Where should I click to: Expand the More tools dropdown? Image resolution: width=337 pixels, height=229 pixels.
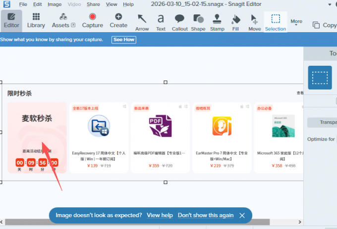(x=296, y=22)
